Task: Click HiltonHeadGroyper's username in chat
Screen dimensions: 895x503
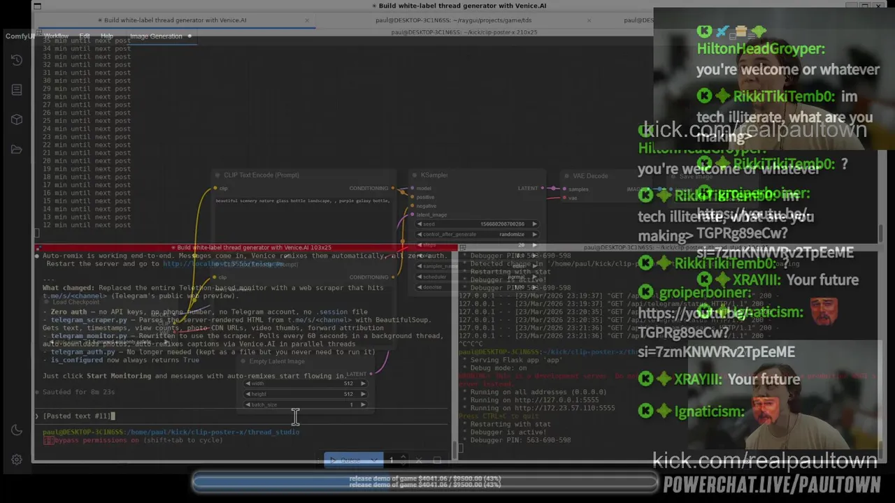Action: [x=761, y=49]
